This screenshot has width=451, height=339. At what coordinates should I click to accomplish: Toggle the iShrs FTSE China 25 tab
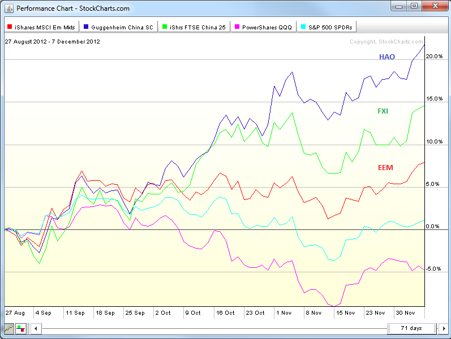[195, 27]
